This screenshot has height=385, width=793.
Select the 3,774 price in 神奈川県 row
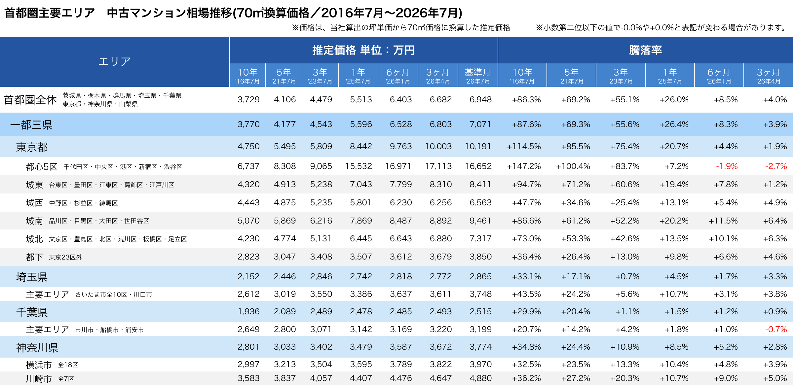[480, 347]
